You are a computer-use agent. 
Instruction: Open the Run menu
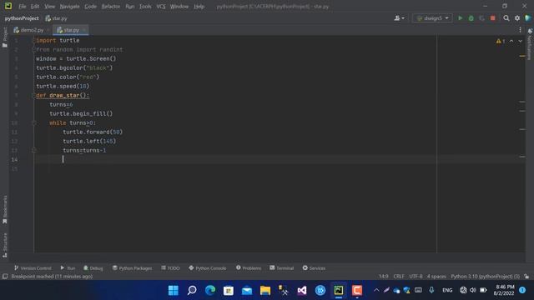click(x=130, y=7)
